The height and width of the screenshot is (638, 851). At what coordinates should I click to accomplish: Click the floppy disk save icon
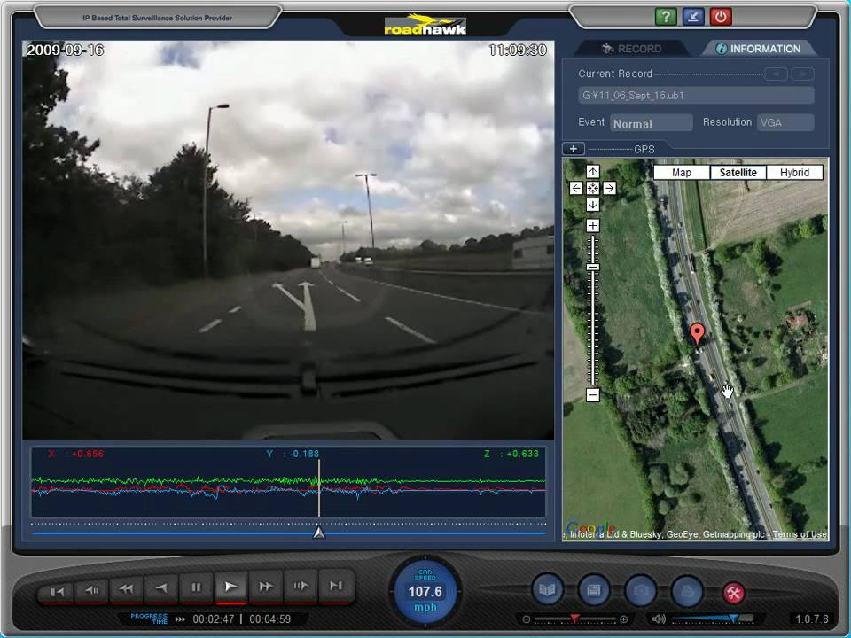pyautogui.click(x=594, y=590)
